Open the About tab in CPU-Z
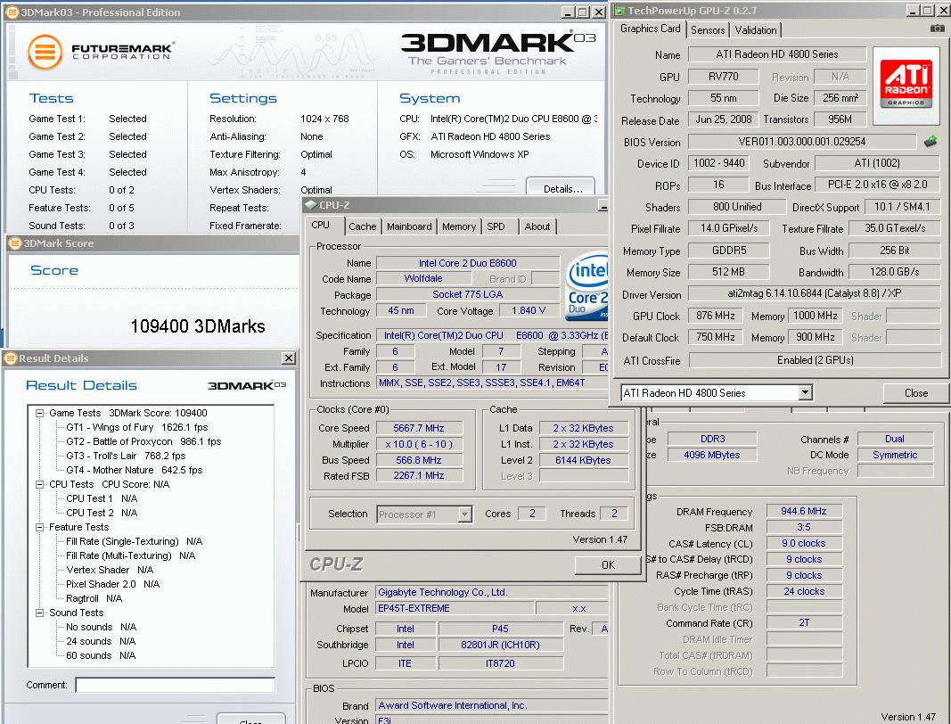This screenshot has width=951, height=724. (537, 226)
